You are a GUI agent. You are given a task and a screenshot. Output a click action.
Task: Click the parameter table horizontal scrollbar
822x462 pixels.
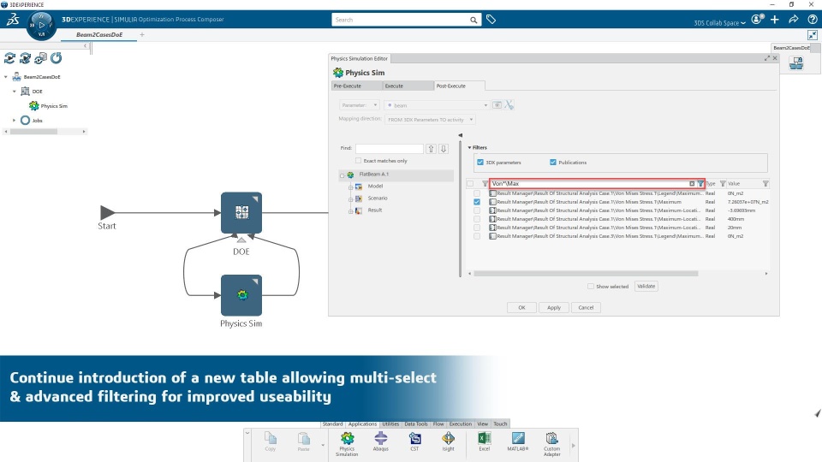[586, 274]
